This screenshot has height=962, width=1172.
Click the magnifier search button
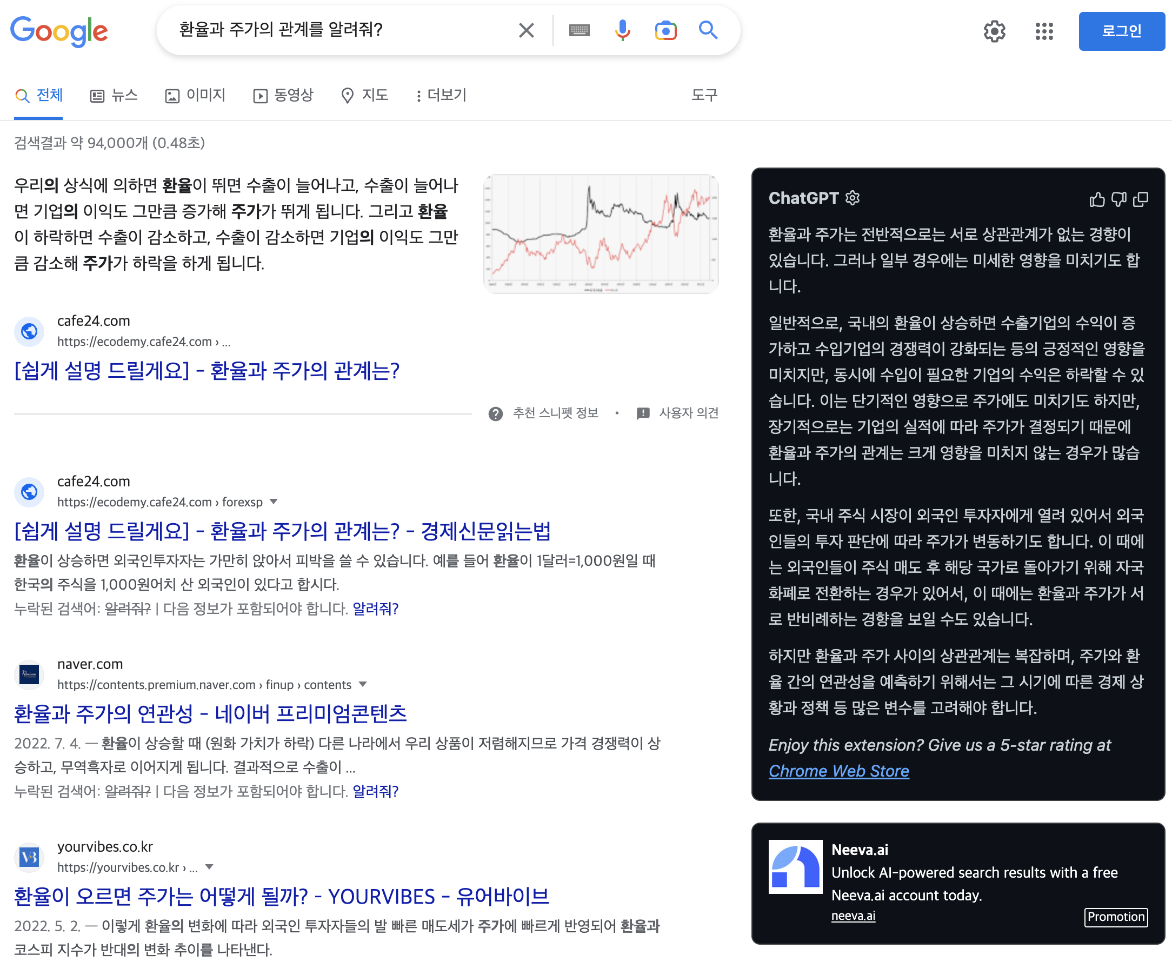coord(708,30)
